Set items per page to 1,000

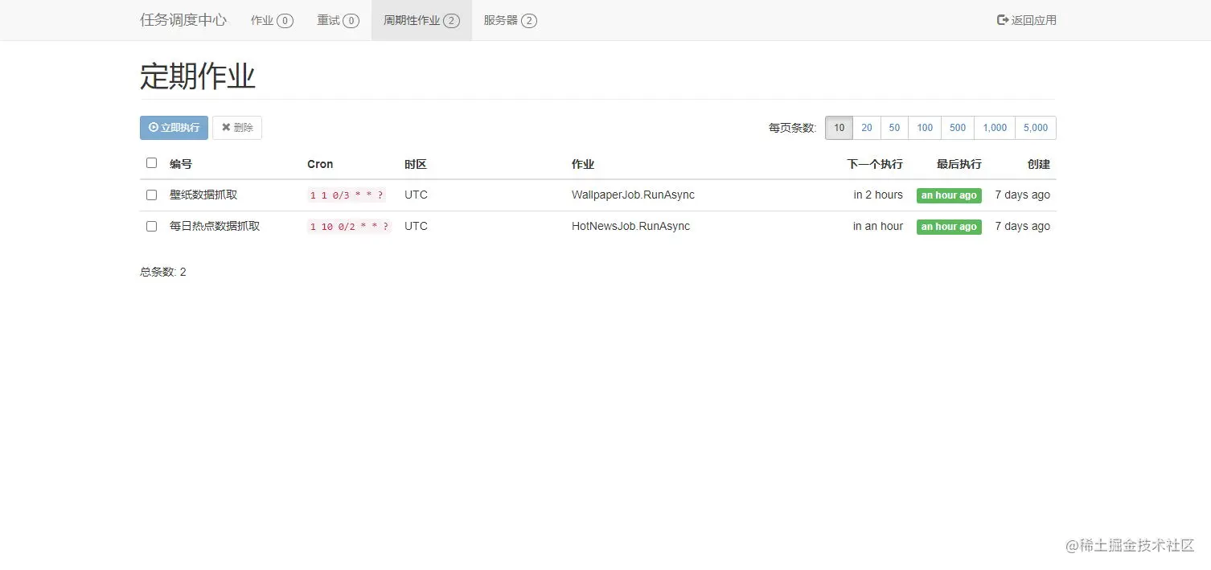995,128
